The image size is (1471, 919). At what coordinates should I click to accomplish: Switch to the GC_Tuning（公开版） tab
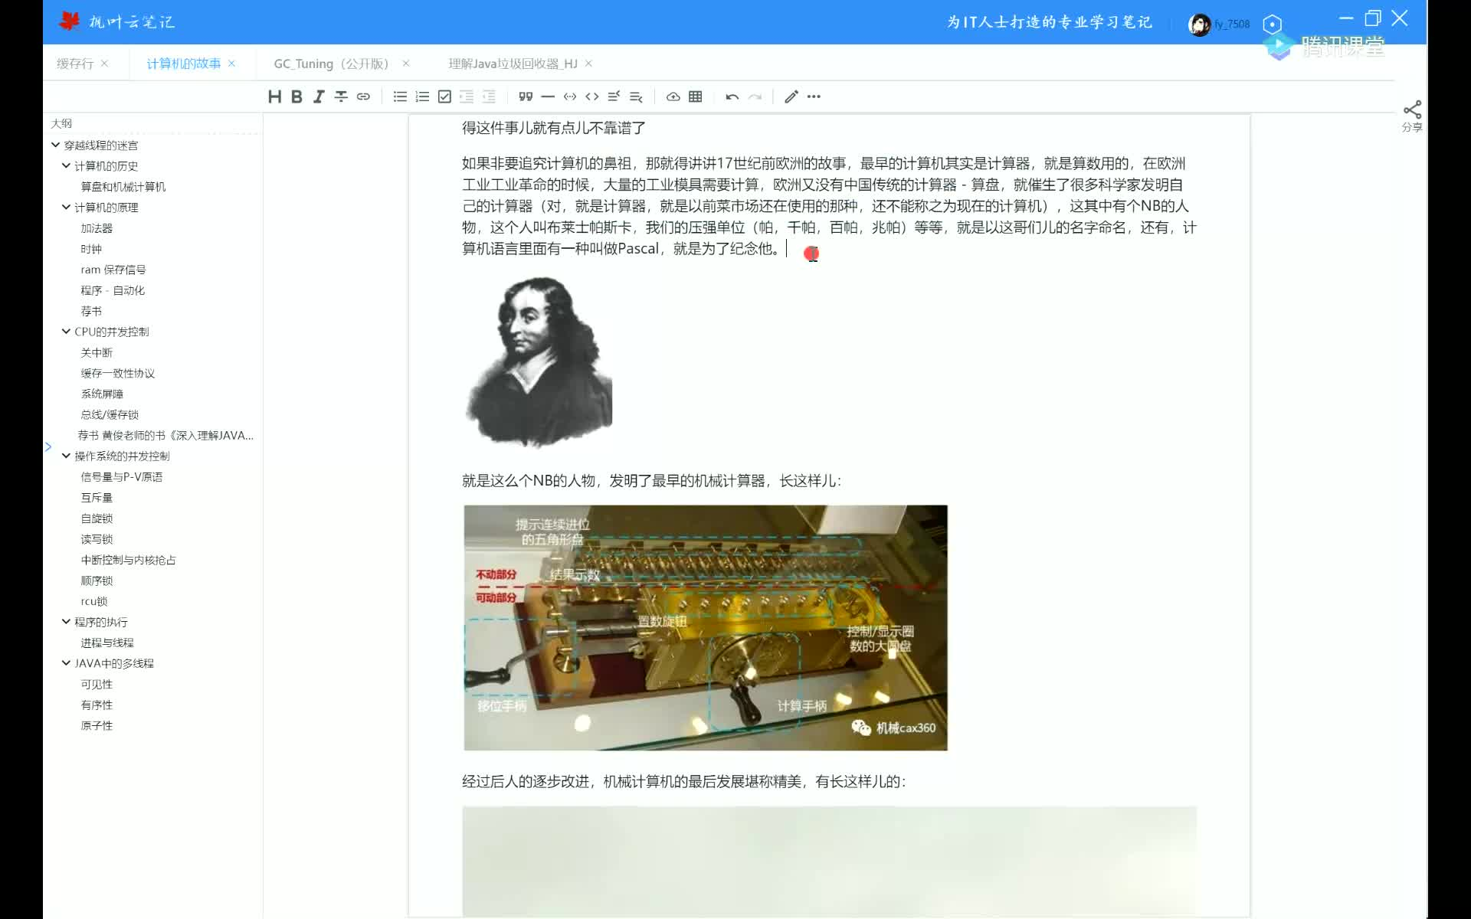[x=331, y=64]
